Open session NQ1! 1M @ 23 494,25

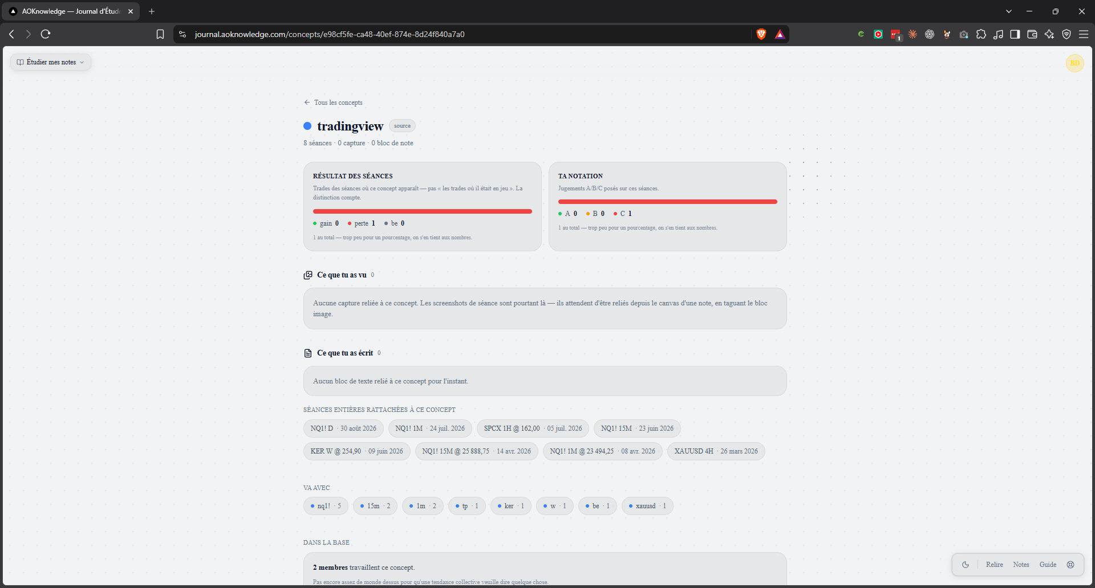pyautogui.click(x=602, y=451)
